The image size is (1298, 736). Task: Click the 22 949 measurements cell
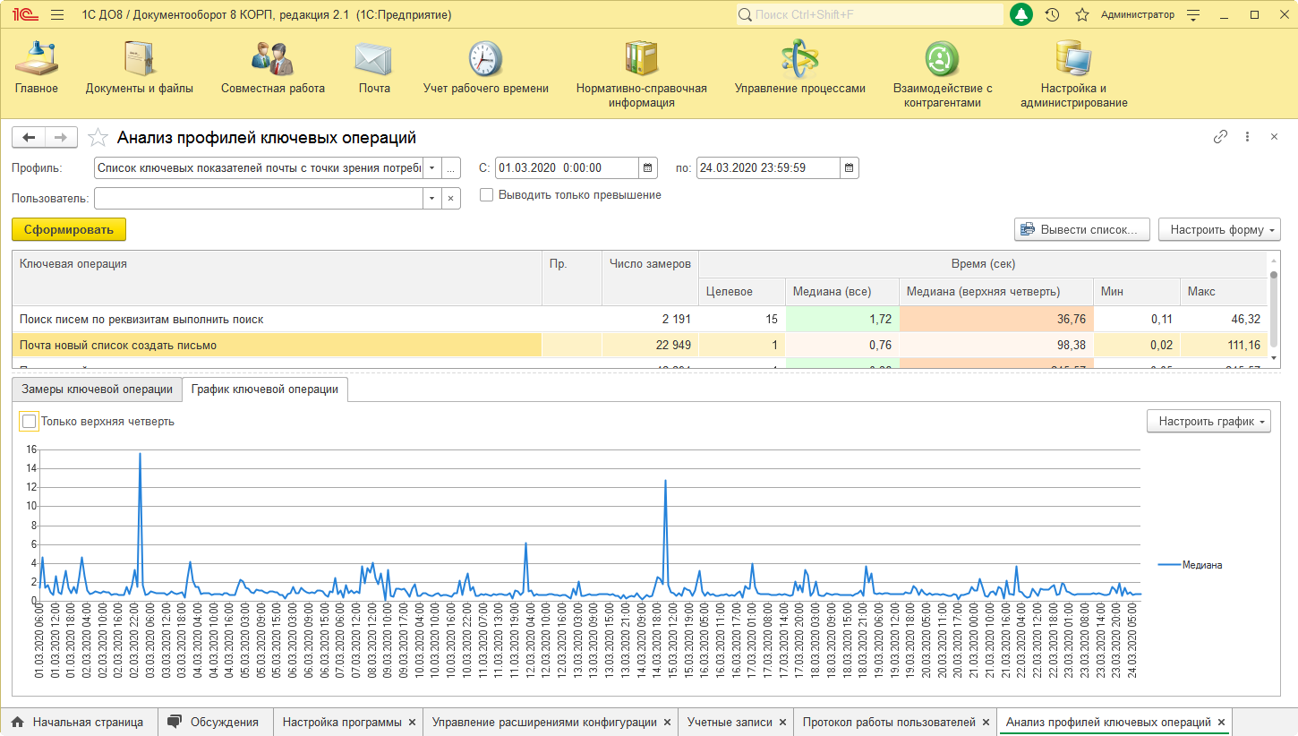tap(650, 346)
